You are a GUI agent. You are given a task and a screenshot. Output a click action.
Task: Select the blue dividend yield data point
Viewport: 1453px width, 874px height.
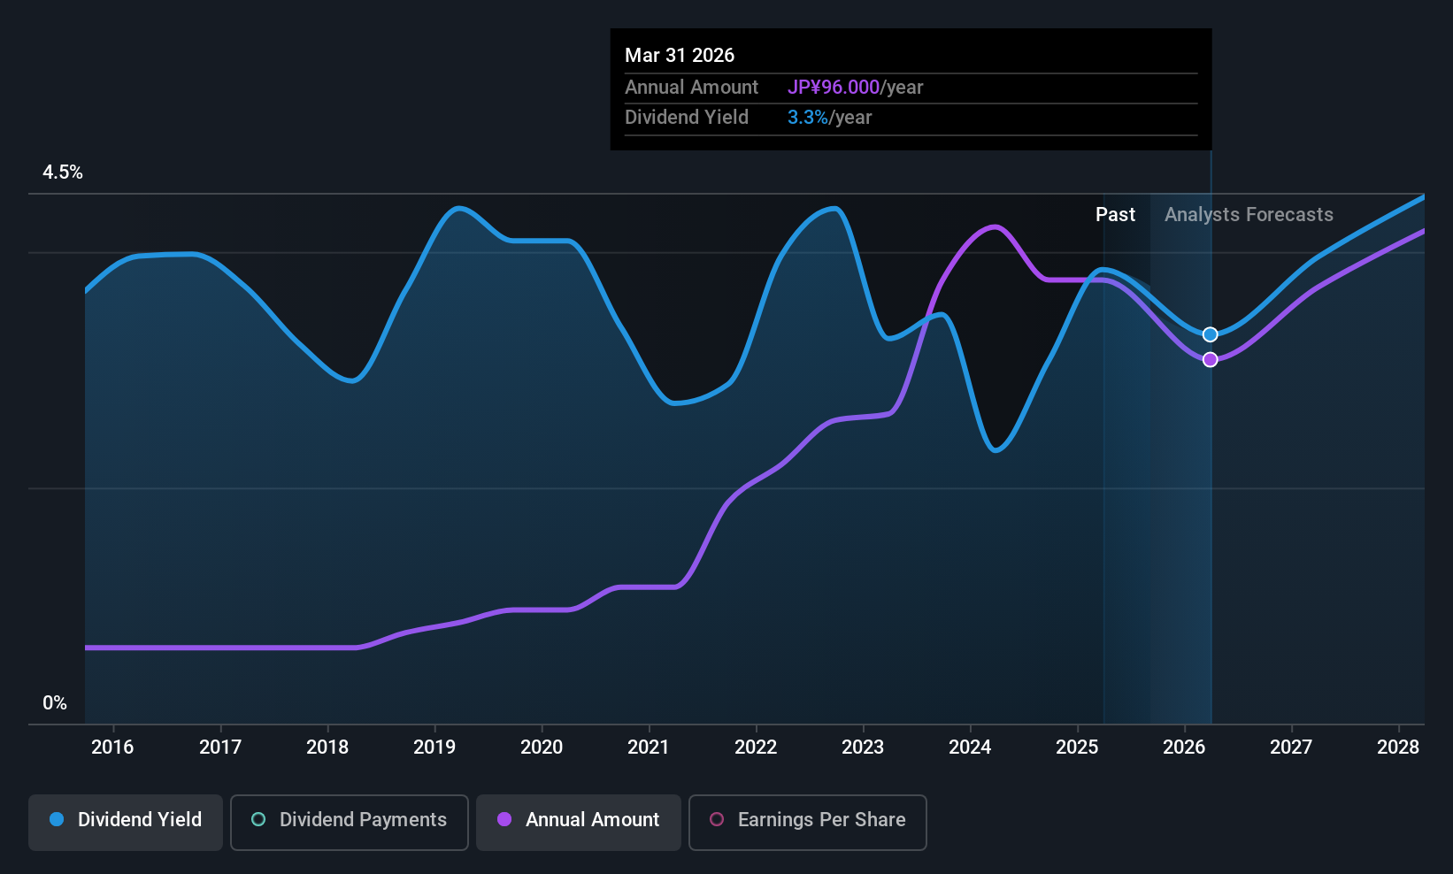click(1211, 334)
